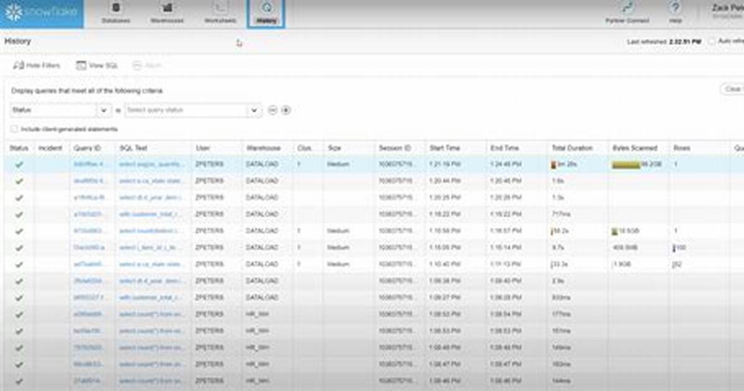The image size is (744, 391).
Task: Sort by the End Time column header
Action: (x=505, y=148)
